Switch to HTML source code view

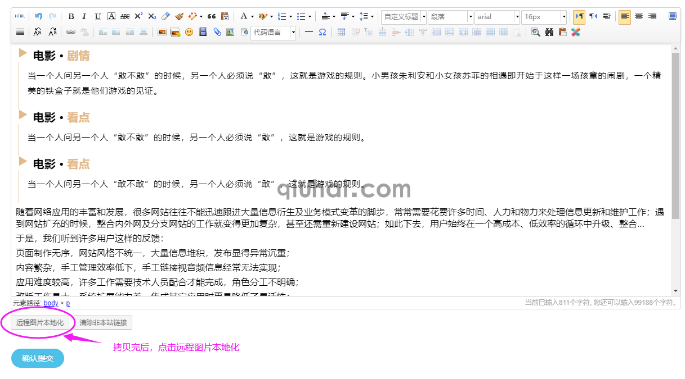20,16
